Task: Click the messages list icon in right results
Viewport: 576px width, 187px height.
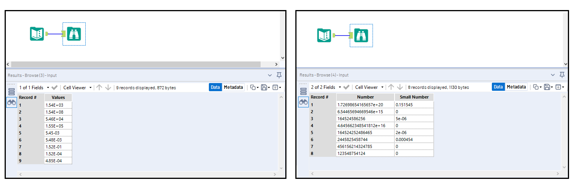Action: 303,92
